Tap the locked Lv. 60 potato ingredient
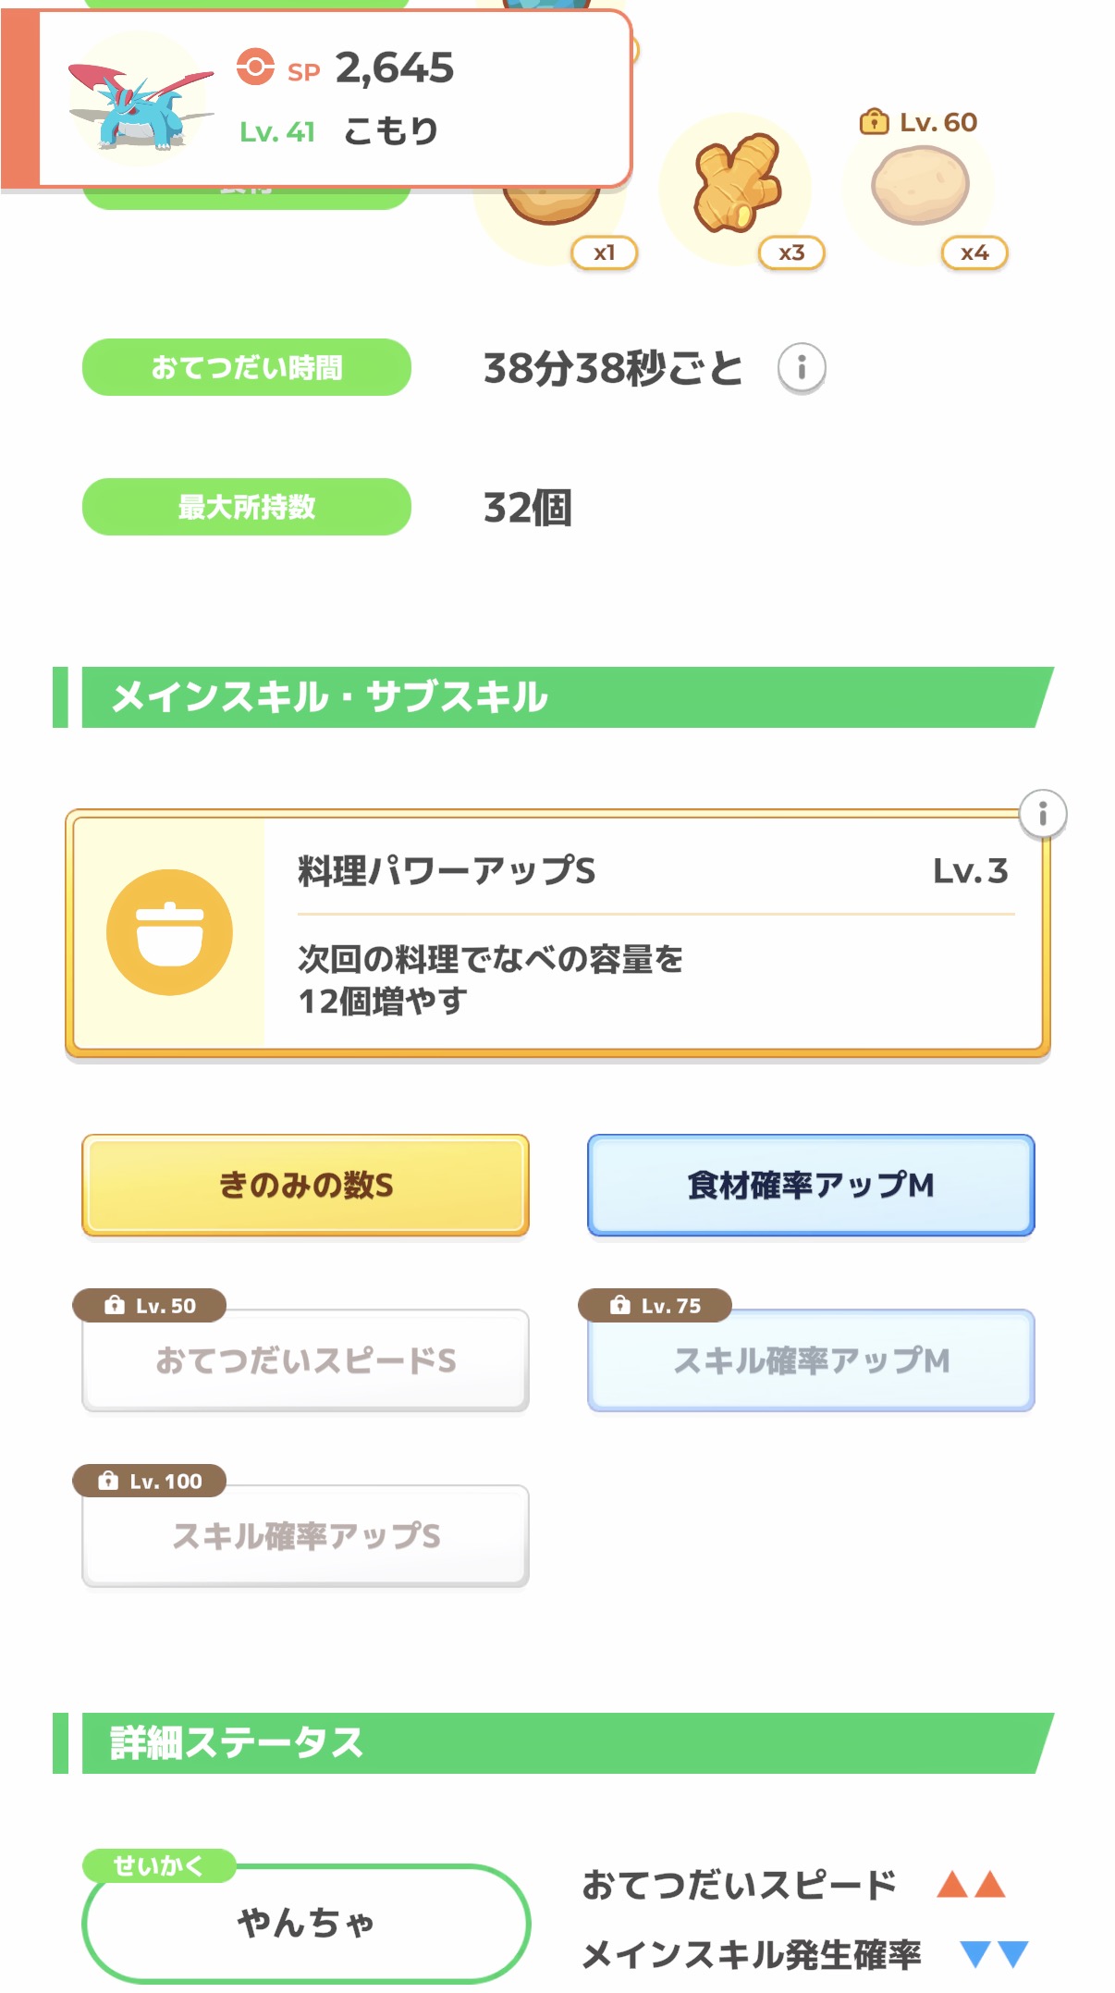This screenshot has width=1115, height=1993. point(919,185)
